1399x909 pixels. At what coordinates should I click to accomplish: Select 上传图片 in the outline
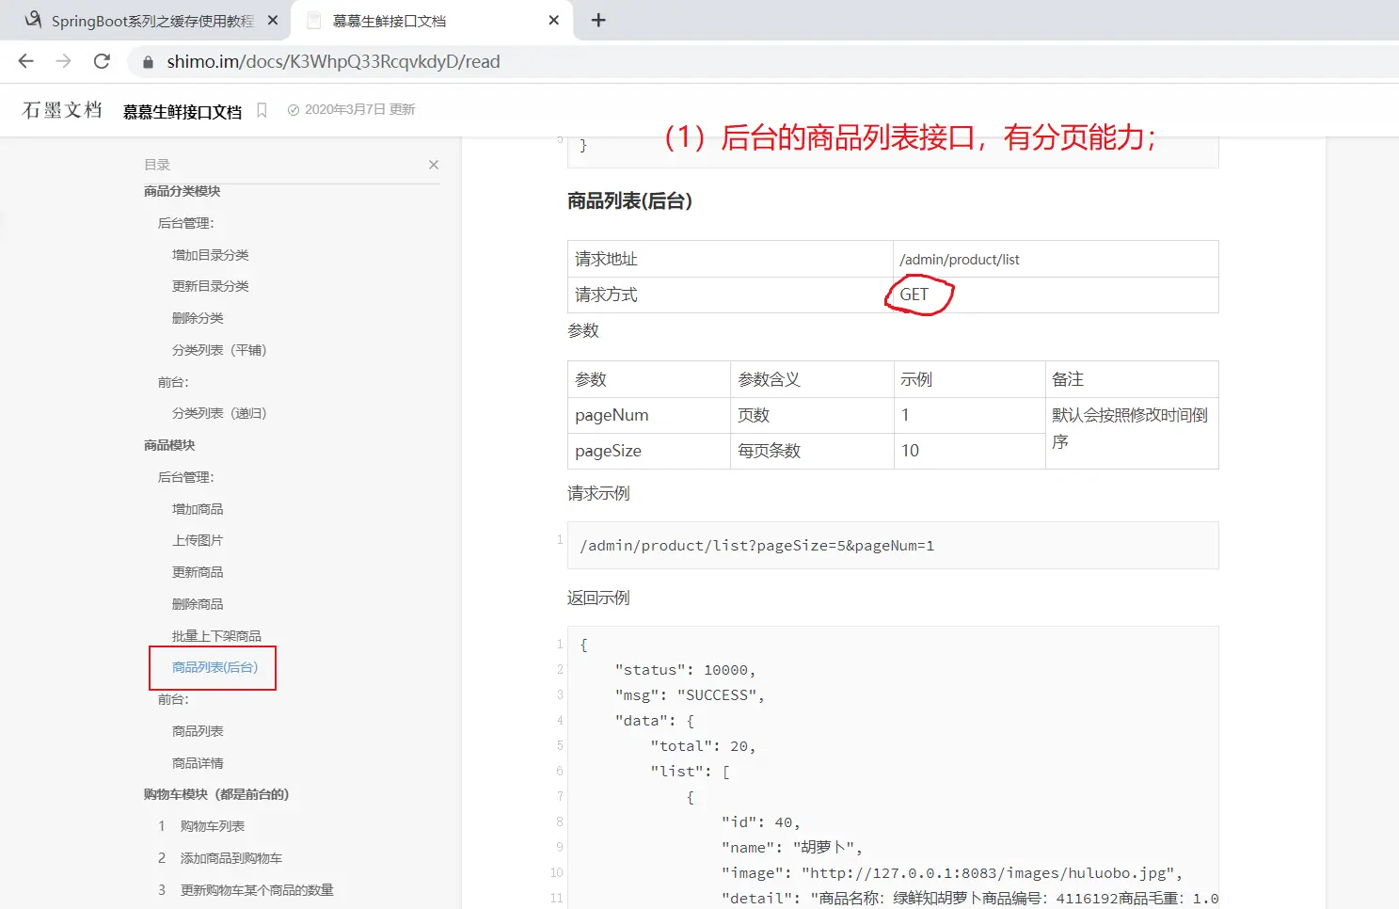[198, 540]
